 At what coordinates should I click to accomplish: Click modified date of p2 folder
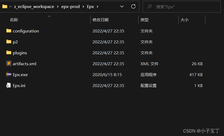108,42
